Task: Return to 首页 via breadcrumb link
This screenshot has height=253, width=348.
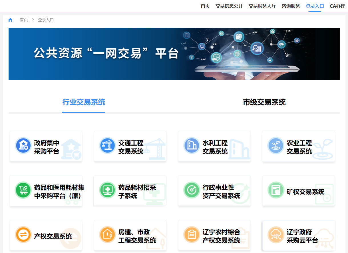Action: [24, 20]
